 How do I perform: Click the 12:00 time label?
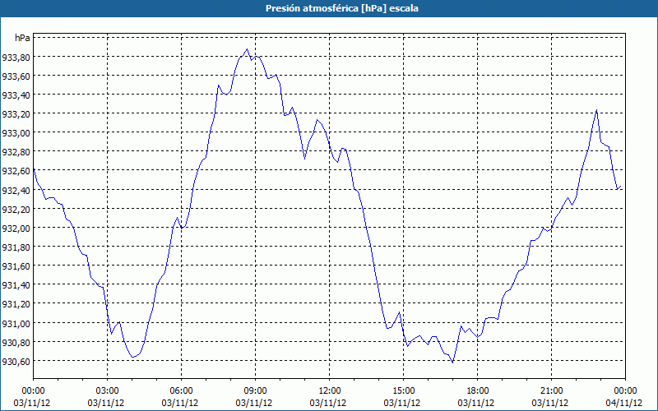(330, 391)
